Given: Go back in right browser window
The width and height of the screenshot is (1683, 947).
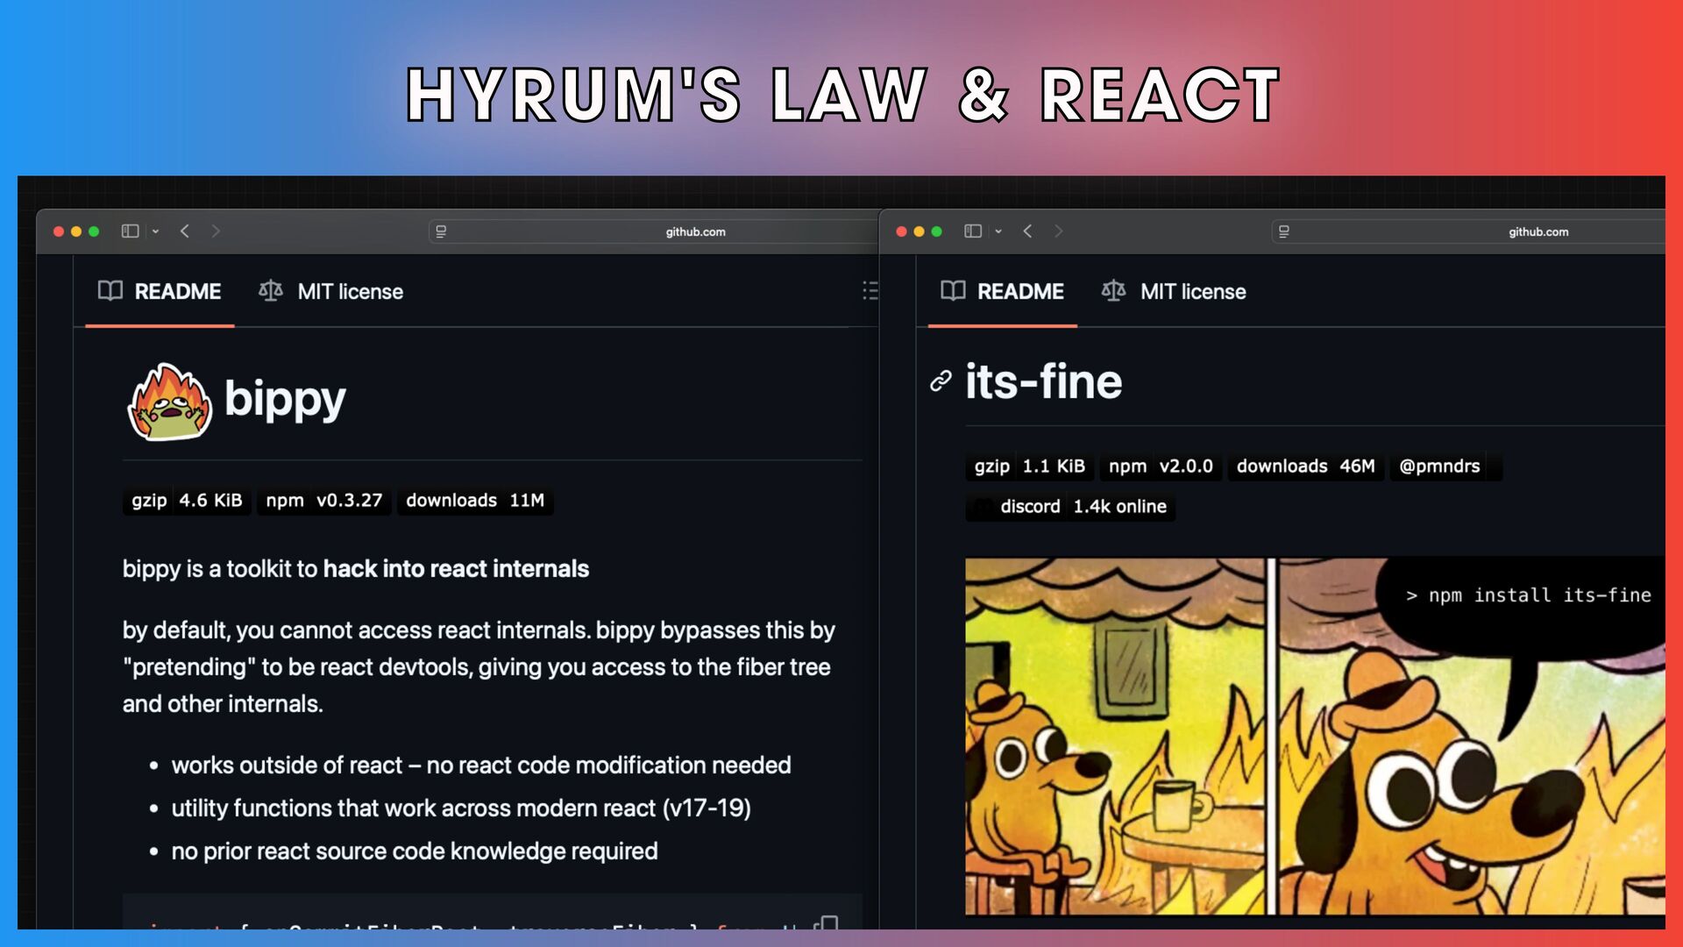Looking at the screenshot, I should coord(1027,231).
